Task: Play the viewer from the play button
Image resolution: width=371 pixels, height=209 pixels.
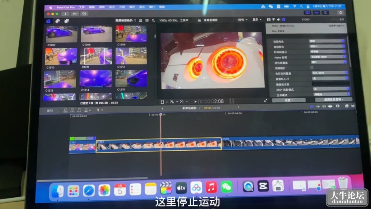Action: [195, 102]
